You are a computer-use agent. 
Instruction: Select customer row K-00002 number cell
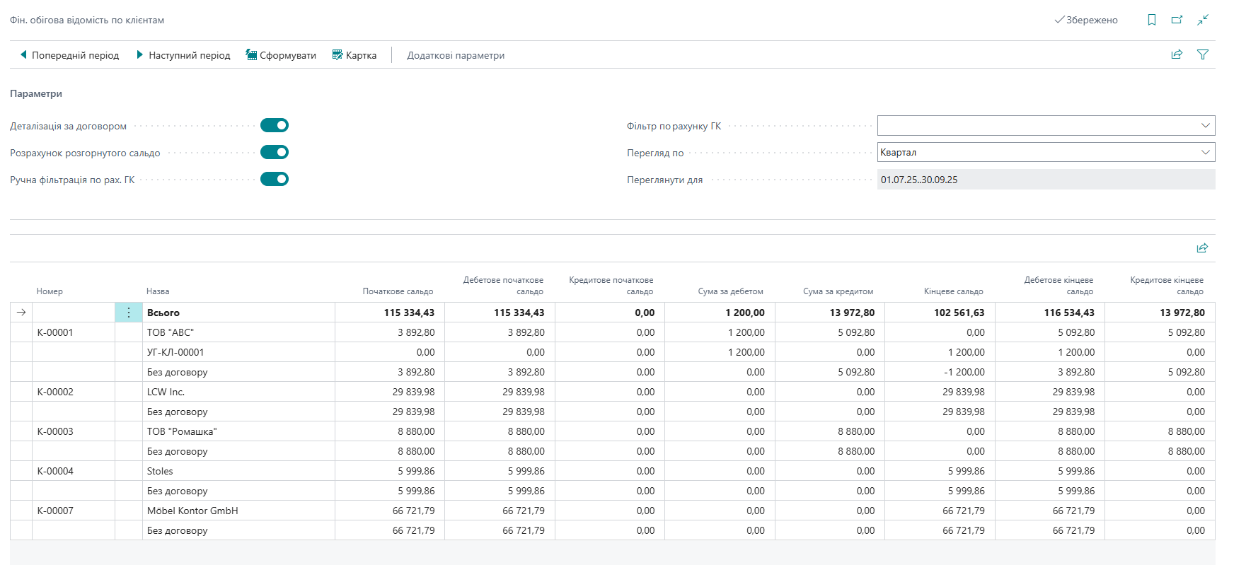(x=56, y=392)
